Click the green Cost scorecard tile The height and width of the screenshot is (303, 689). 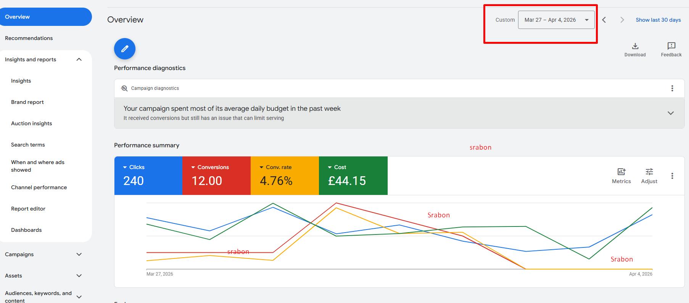pyautogui.click(x=353, y=176)
